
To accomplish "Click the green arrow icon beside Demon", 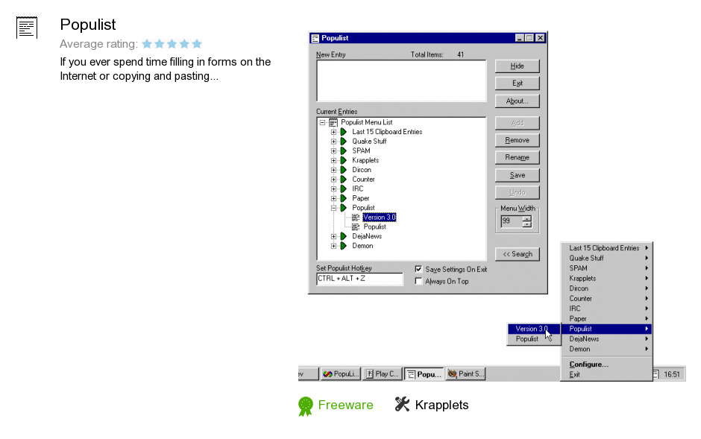I will pyautogui.click(x=343, y=246).
